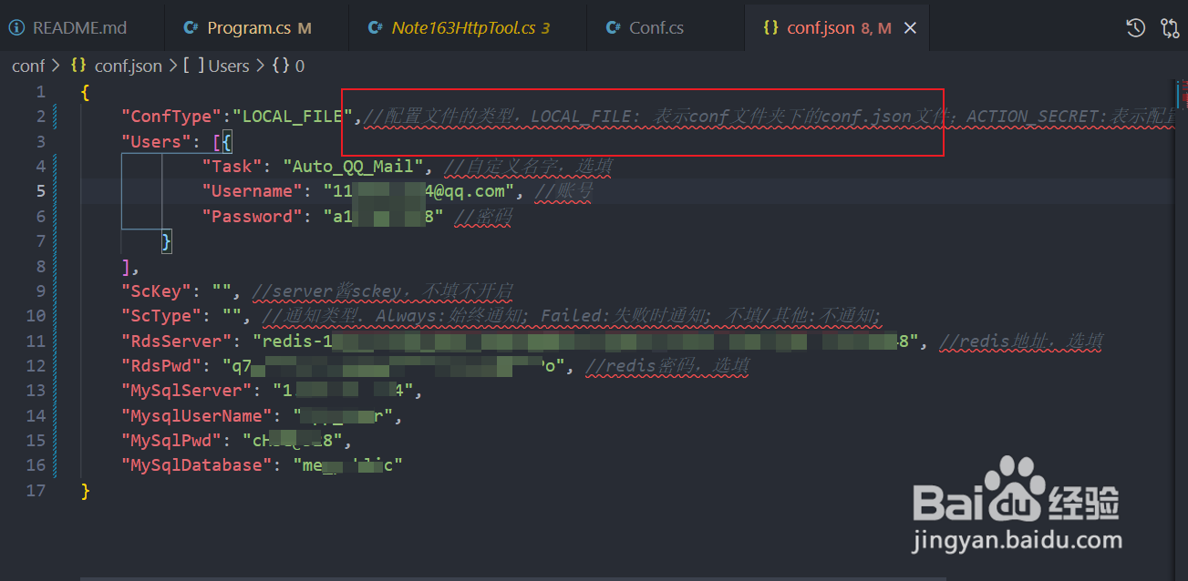1188x581 pixels.
Task: Click line number 17 in the gutter
Action: point(36,490)
